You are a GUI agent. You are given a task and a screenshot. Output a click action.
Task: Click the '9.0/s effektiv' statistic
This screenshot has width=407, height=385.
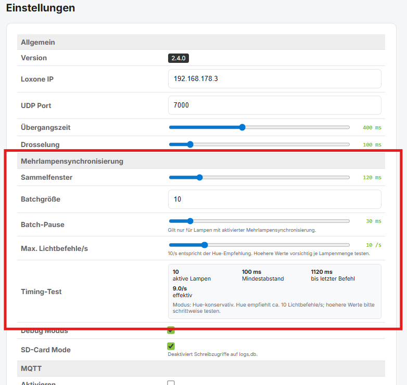pyautogui.click(x=182, y=291)
